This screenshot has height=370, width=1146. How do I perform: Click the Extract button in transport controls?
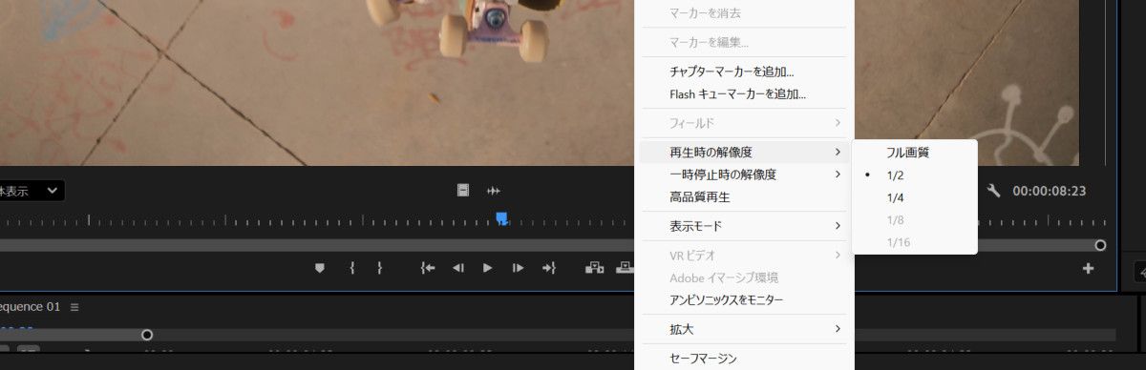[x=625, y=268]
